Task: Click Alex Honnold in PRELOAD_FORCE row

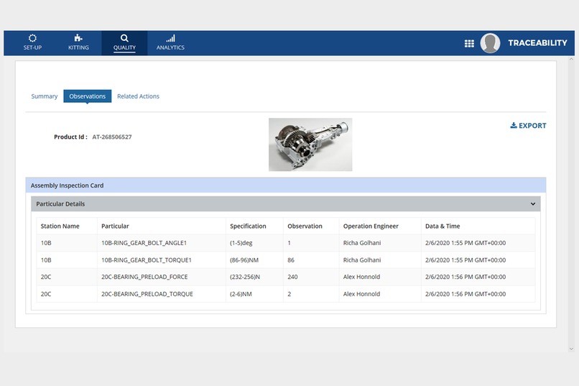Action: 361,277
